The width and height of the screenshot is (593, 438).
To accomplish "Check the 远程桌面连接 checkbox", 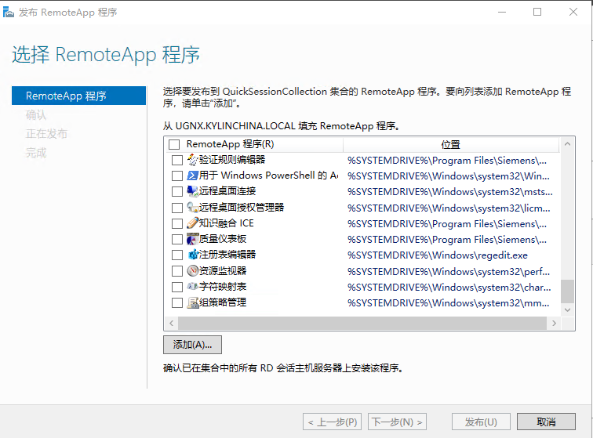I will pos(177,192).
